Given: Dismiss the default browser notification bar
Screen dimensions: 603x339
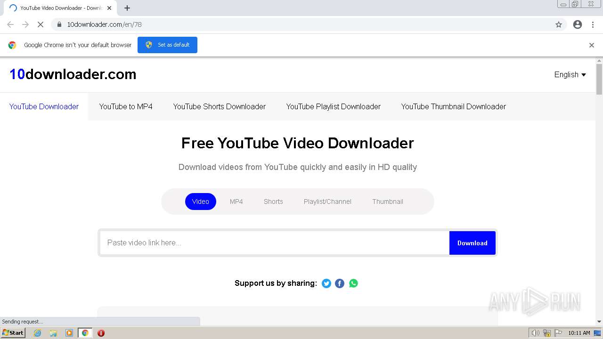Looking at the screenshot, I should point(592,45).
